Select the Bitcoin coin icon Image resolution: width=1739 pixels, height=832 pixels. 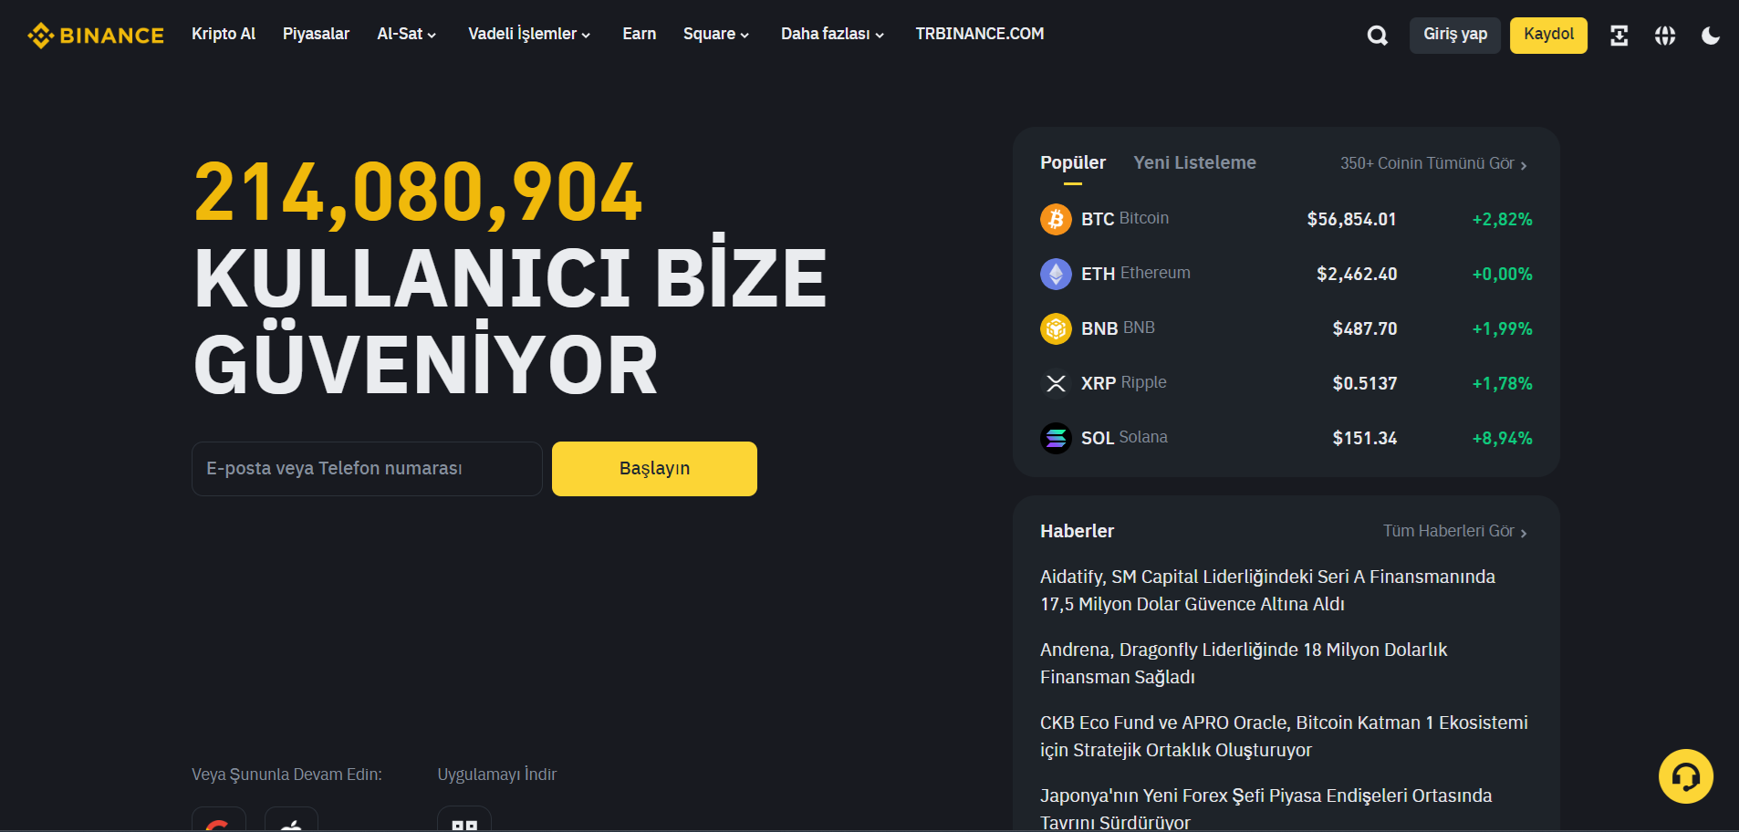click(1056, 219)
